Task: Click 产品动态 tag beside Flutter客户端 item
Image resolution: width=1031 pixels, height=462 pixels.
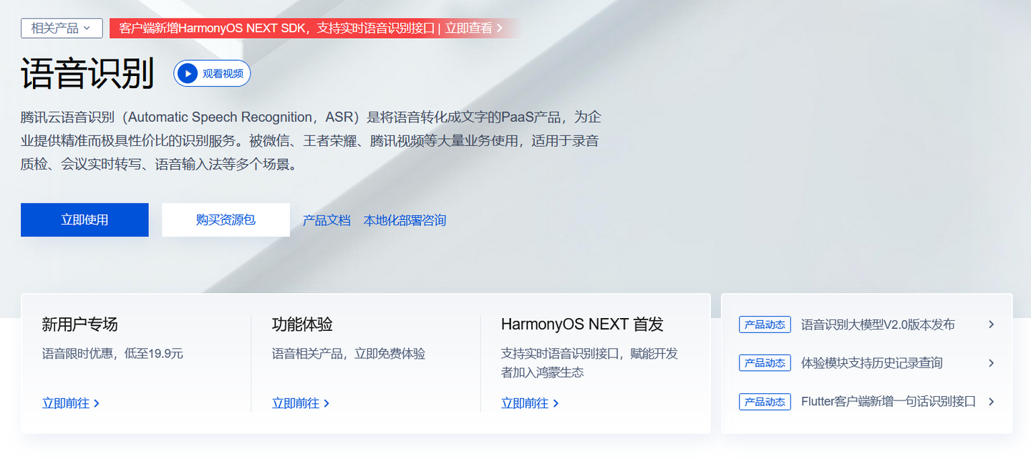Action: tap(765, 402)
